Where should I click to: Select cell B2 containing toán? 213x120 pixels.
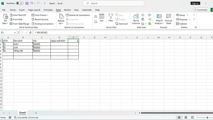[23, 44]
